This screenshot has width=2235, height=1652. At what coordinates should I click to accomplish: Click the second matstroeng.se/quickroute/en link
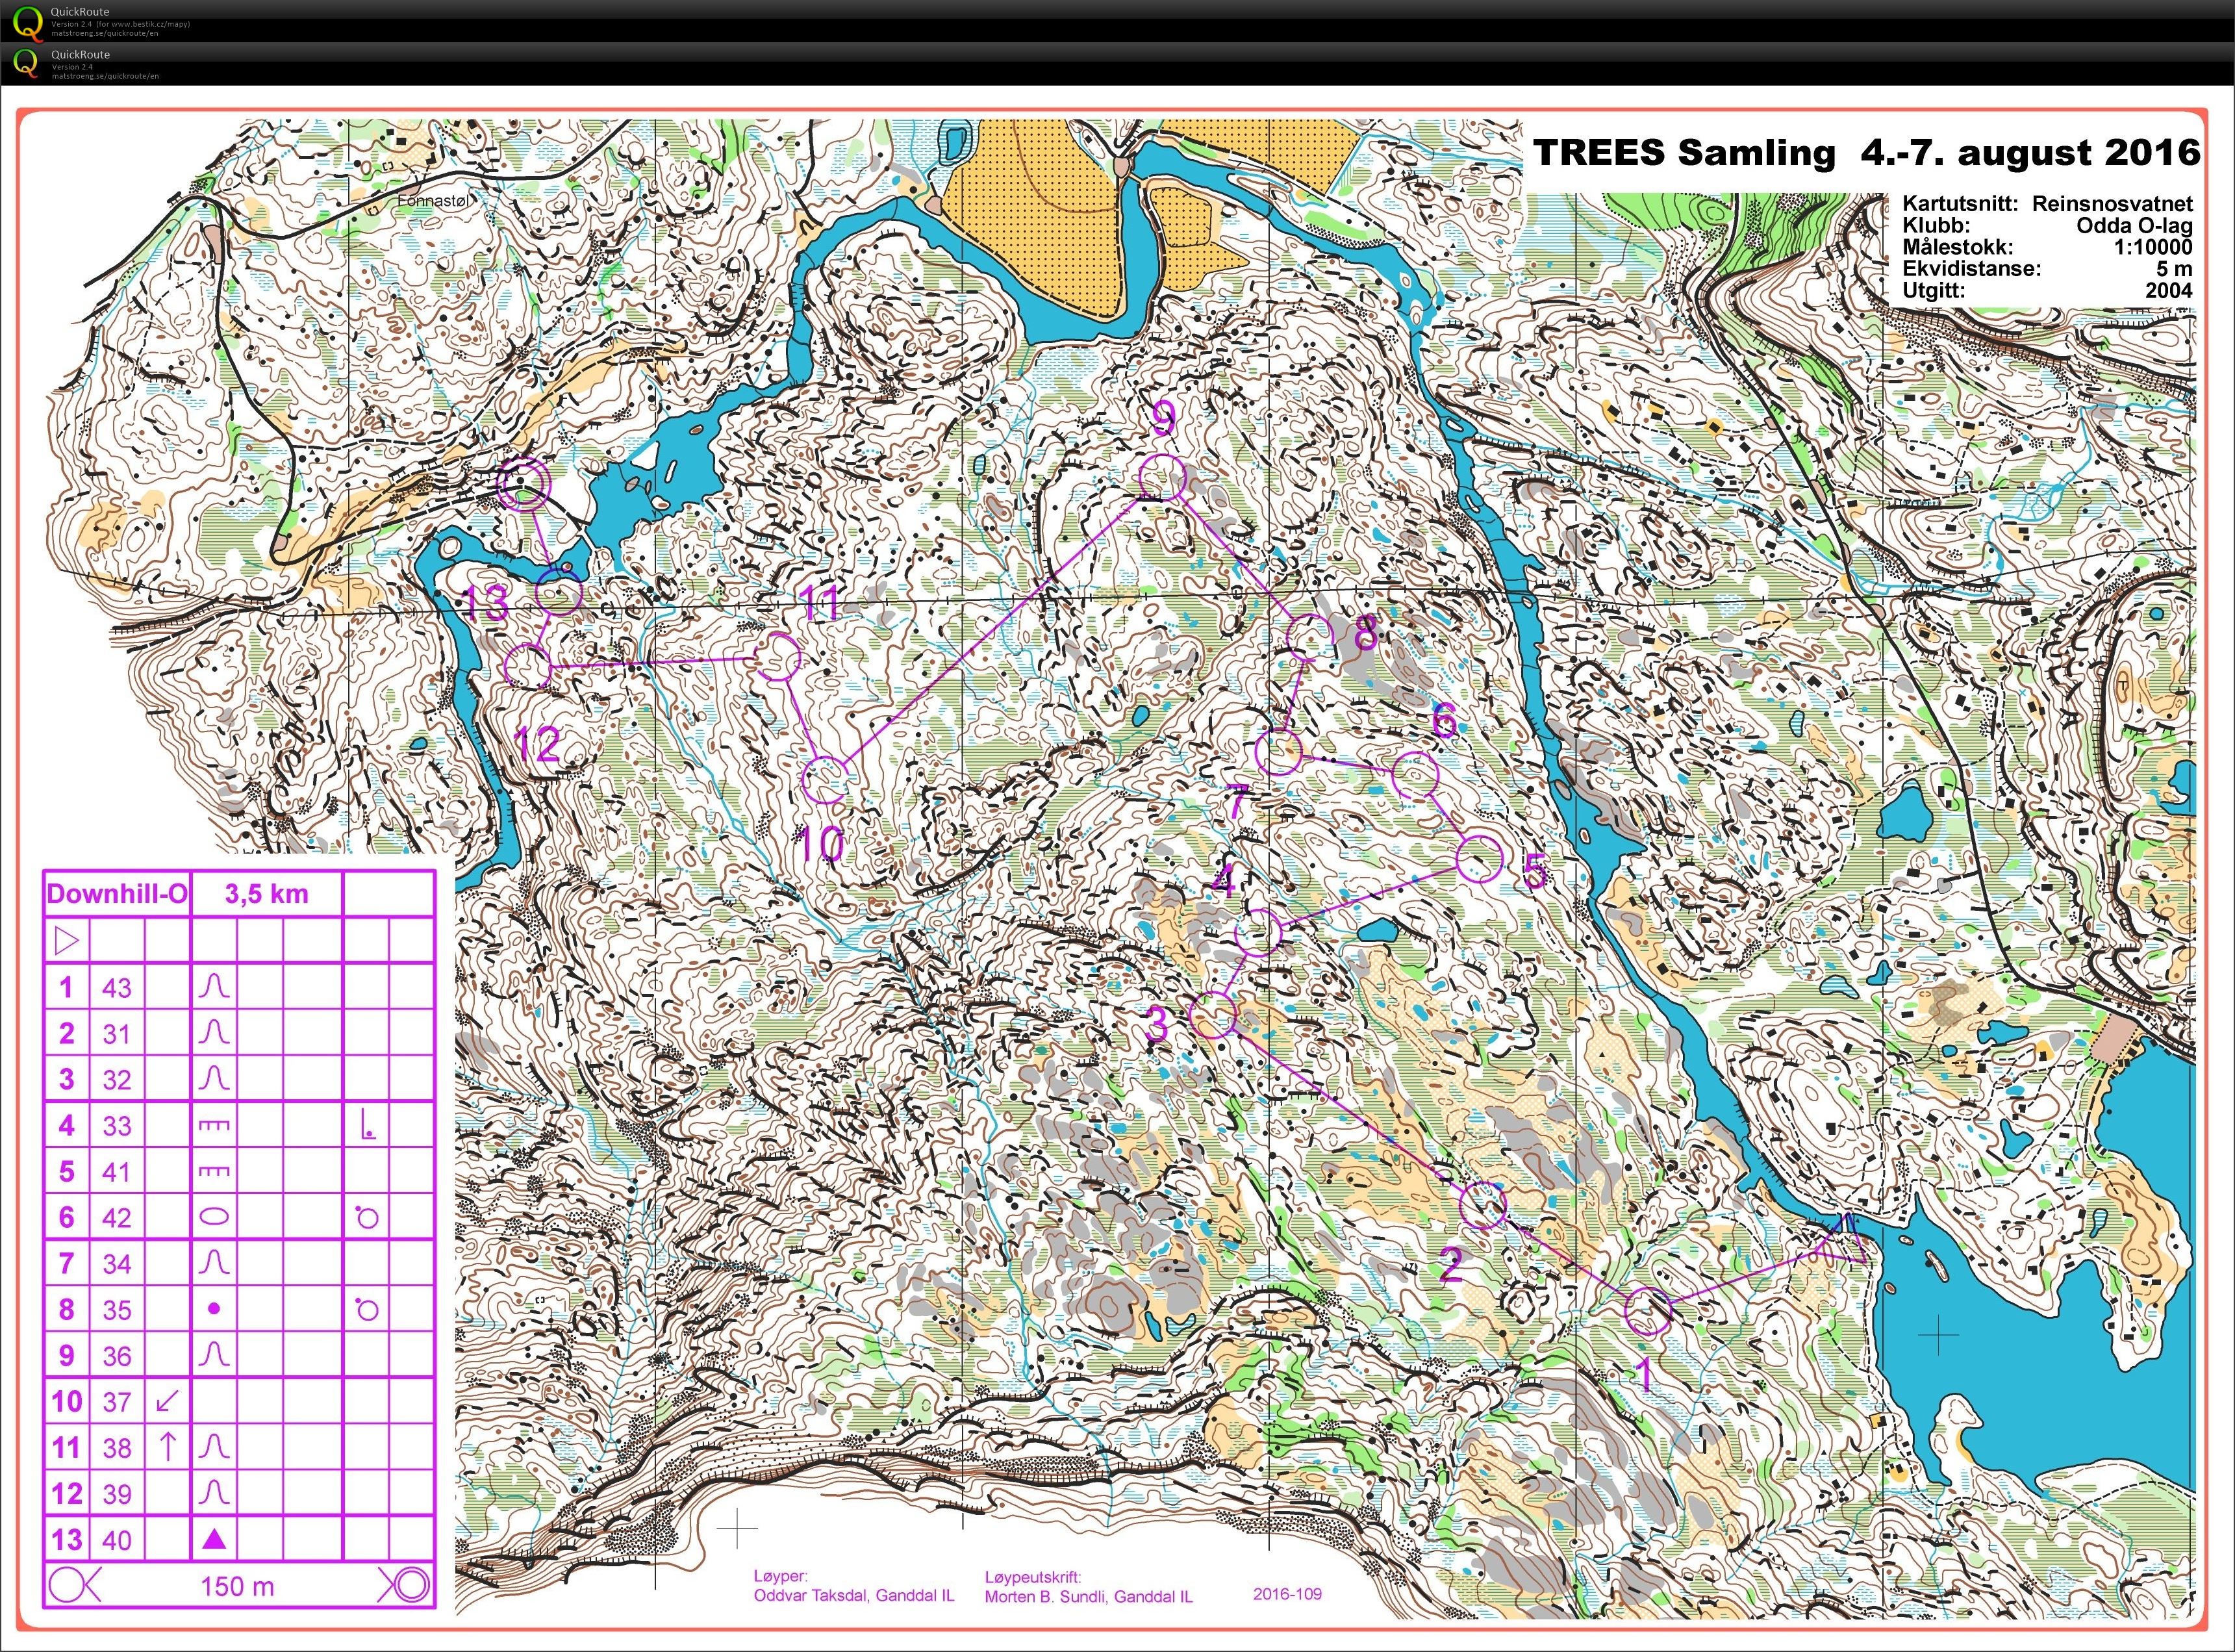point(105,76)
